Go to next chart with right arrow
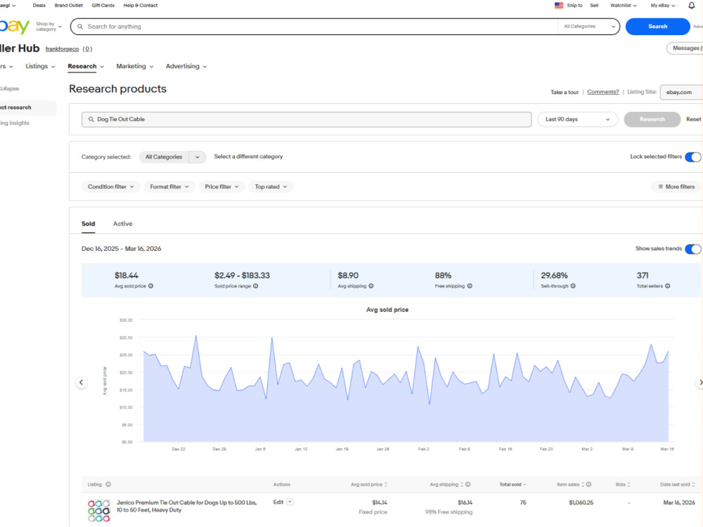This screenshot has height=527, width=703. coord(700,382)
